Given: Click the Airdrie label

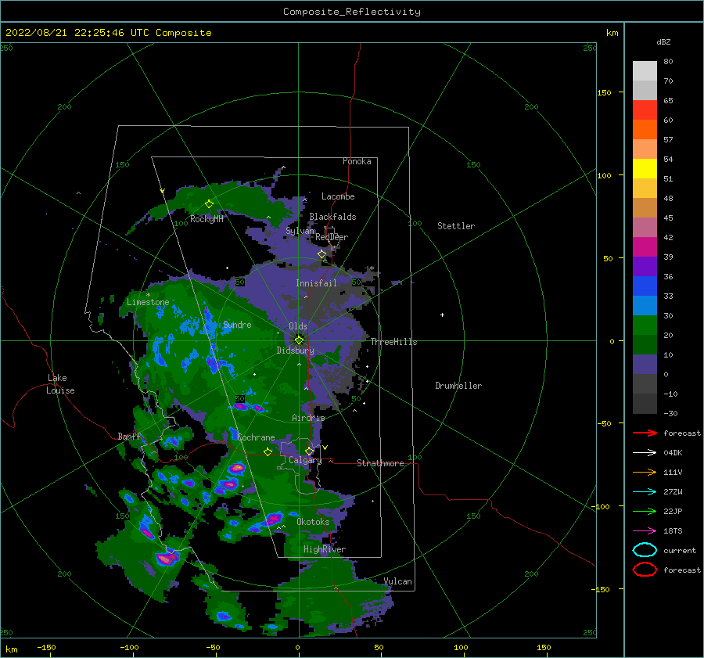Looking at the screenshot, I should 308,418.
